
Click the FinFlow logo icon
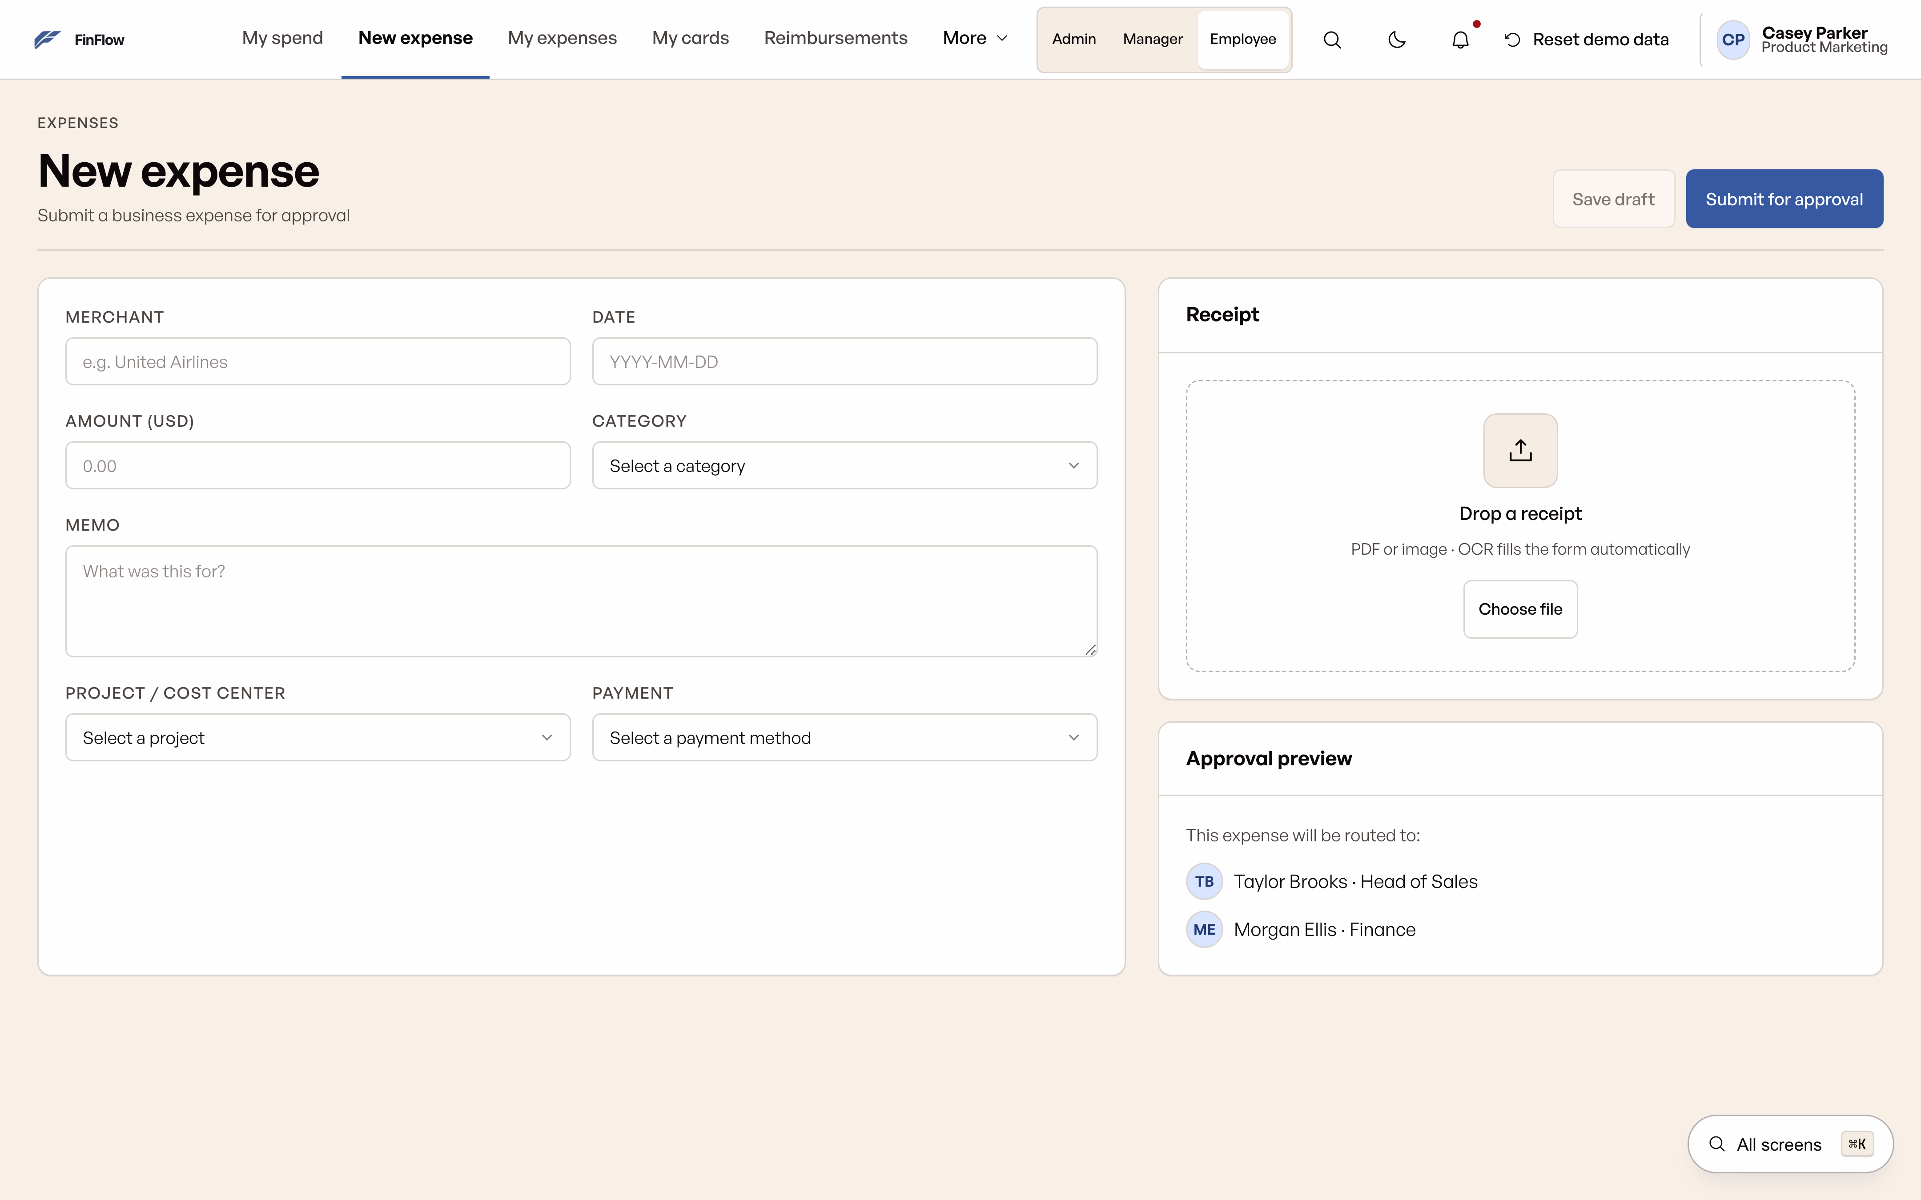click(x=48, y=40)
